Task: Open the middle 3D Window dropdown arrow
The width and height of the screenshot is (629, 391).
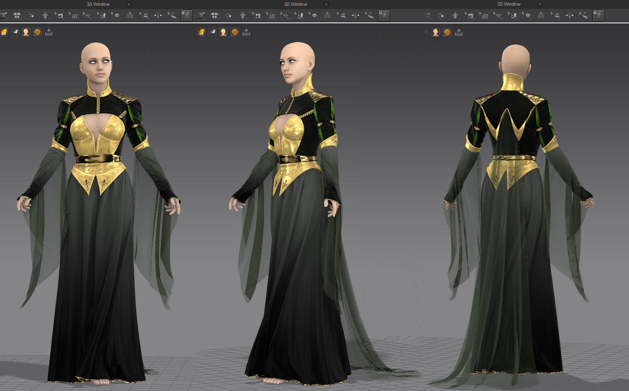Action: (x=326, y=4)
